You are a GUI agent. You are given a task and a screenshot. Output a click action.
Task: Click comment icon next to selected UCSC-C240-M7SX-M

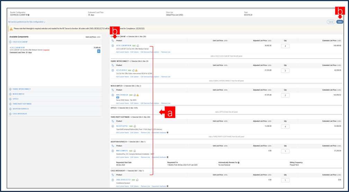138,46
